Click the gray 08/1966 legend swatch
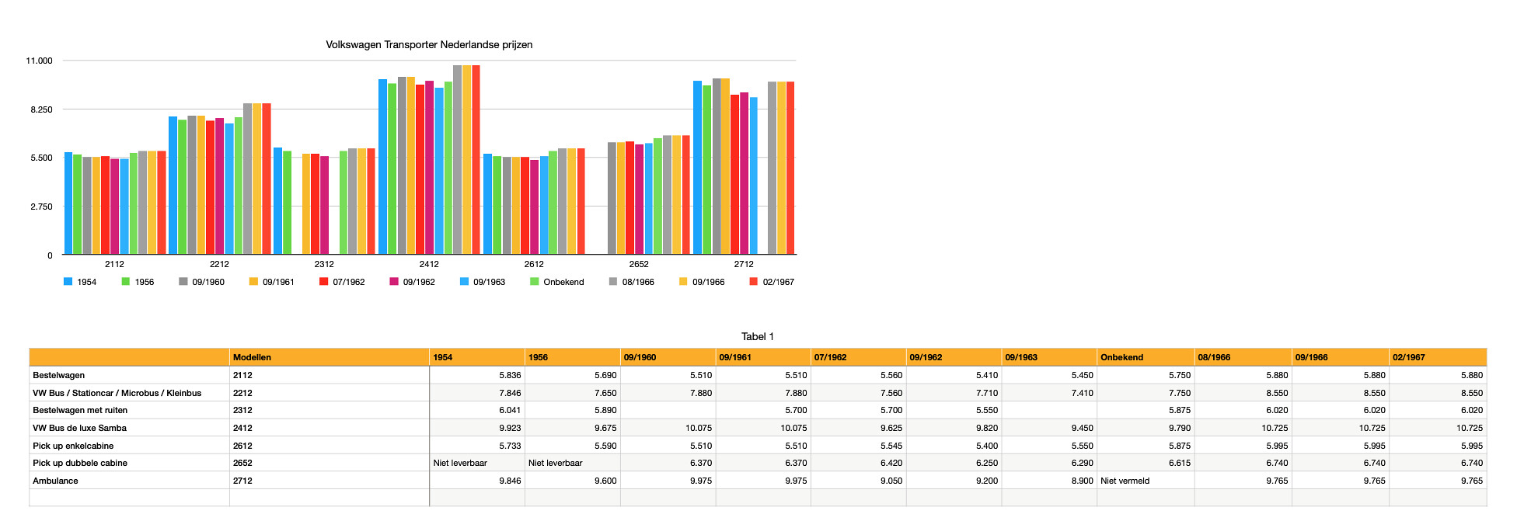1531x528 pixels. (613, 282)
